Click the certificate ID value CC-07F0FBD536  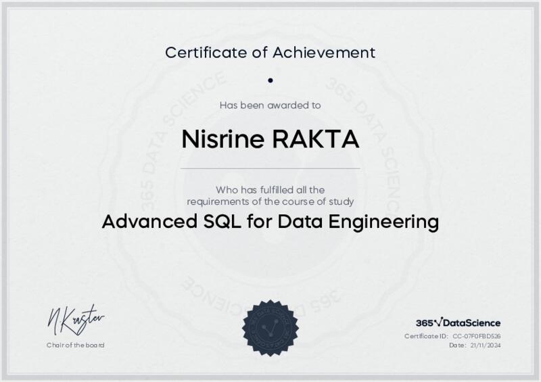(477, 336)
